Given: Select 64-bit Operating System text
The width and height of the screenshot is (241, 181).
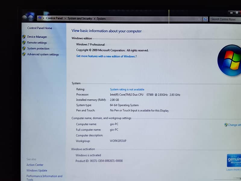Looking at the screenshot, I should pos(124,105).
